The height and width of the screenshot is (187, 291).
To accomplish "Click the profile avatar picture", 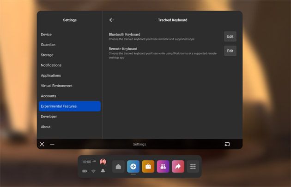I will pyautogui.click(x=103, y=162).
